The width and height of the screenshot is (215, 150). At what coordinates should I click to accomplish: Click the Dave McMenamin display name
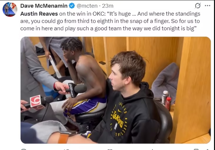point(44,6)
